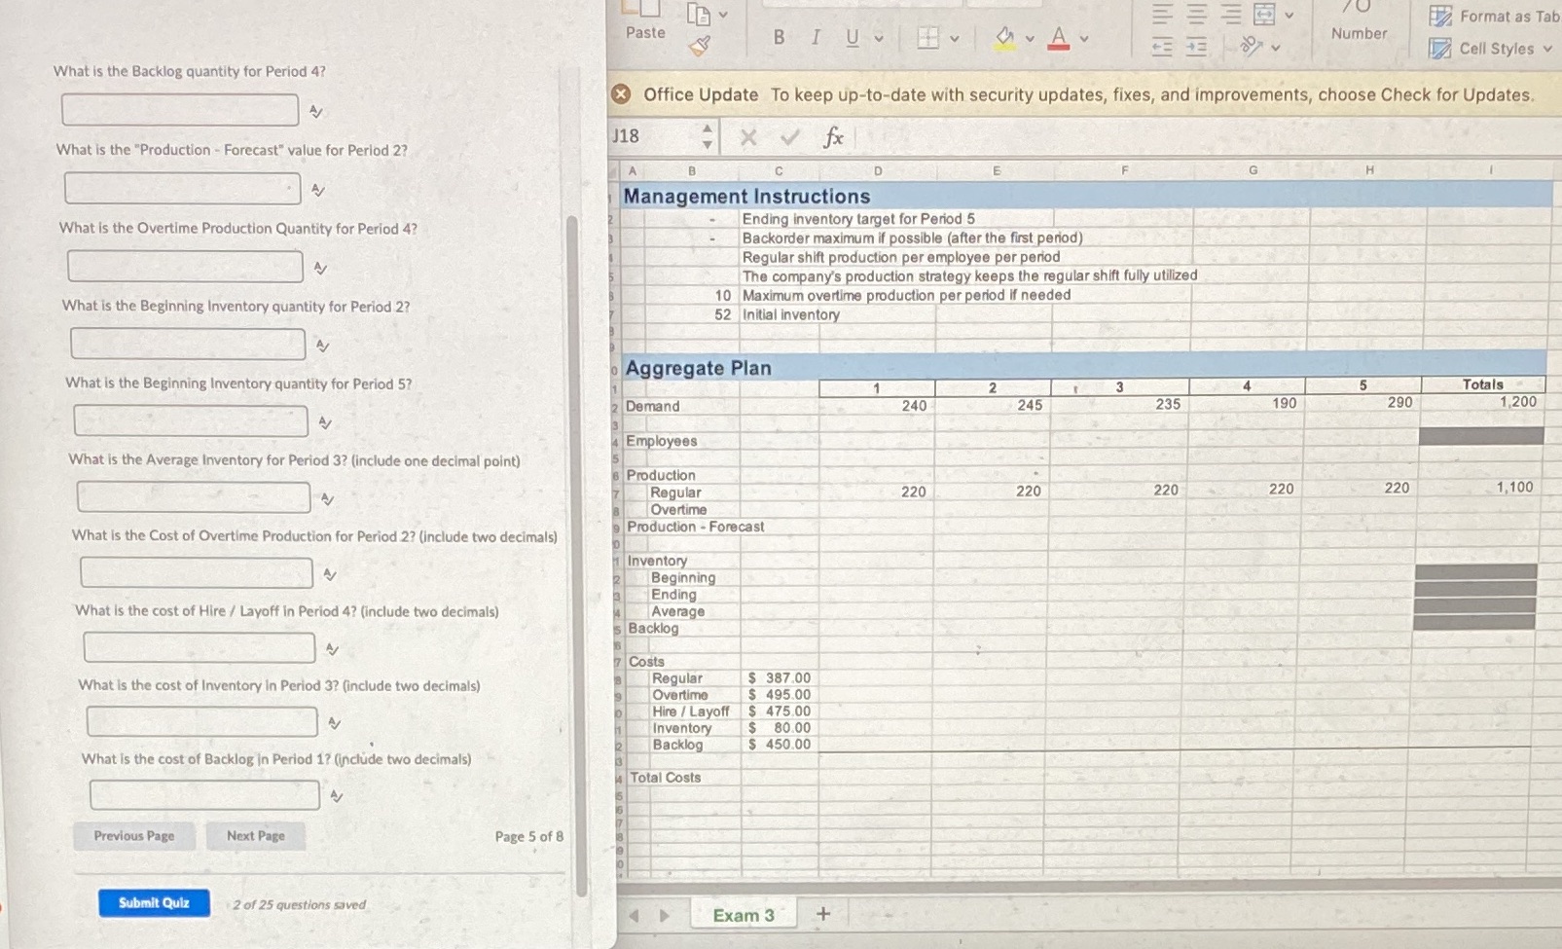
Task: Submit the quiz with Submit Quiz
Action: [154, 903]
